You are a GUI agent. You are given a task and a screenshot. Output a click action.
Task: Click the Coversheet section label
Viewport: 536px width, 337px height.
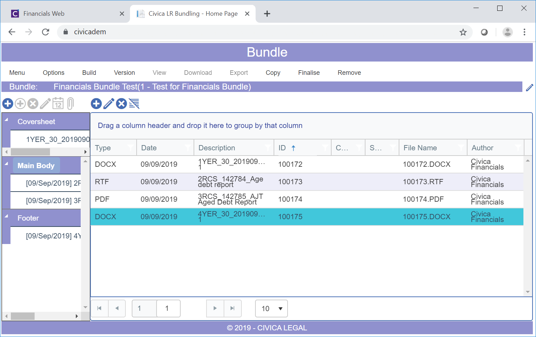[36, 122]
